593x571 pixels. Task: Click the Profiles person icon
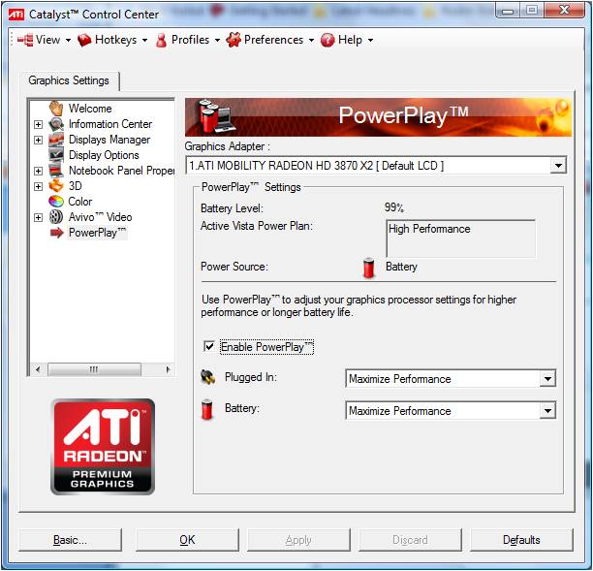click(x=161, y=40)
